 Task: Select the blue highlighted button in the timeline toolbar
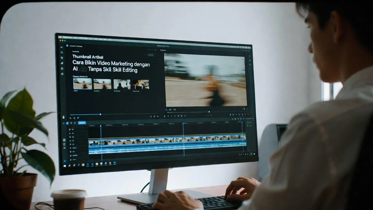[82, 123]
